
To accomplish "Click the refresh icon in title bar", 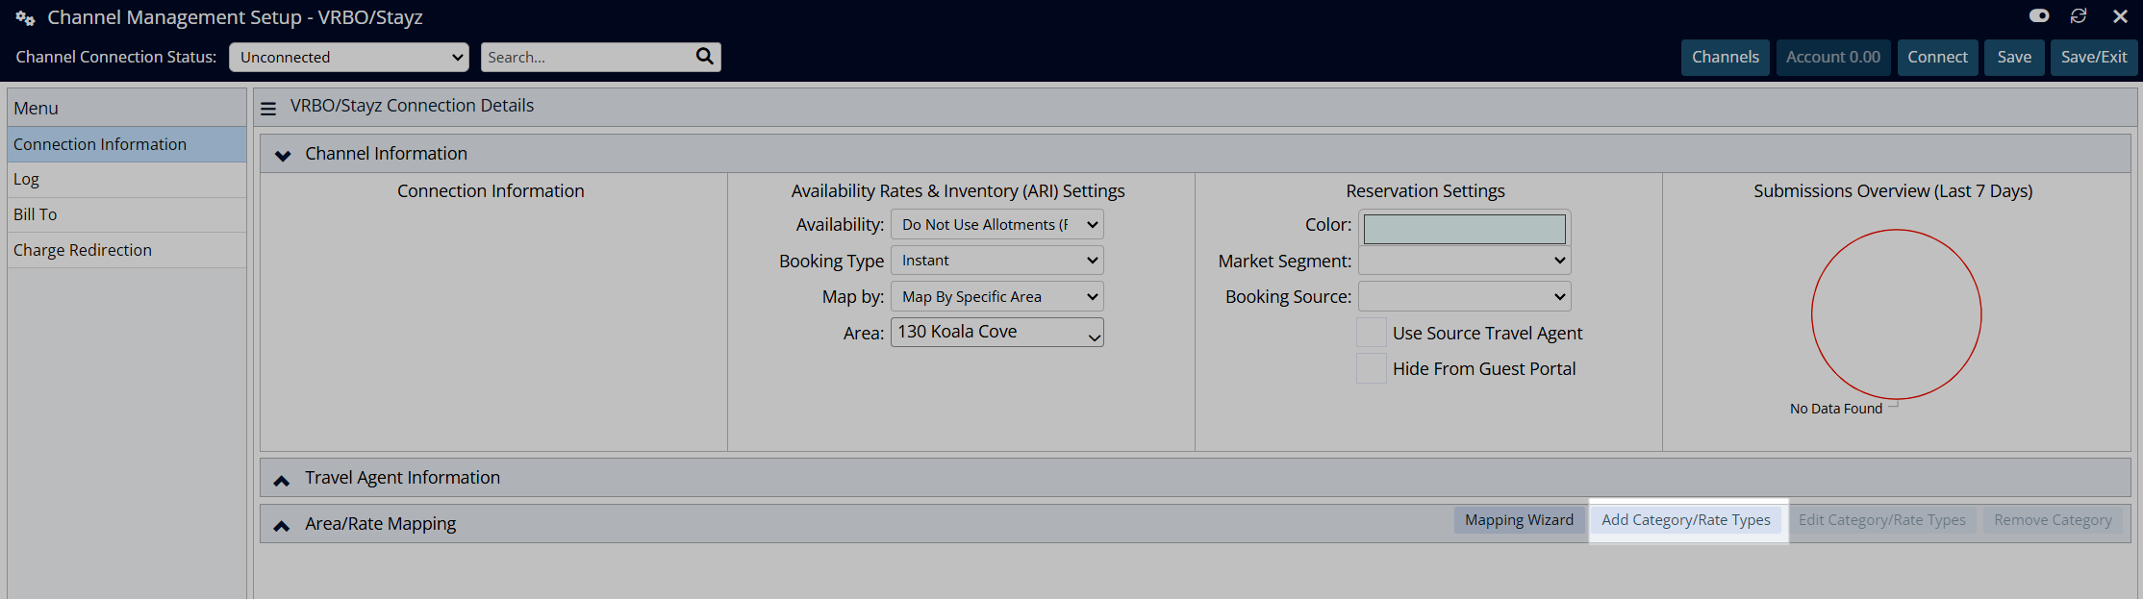I will [x=2079, y=15].
